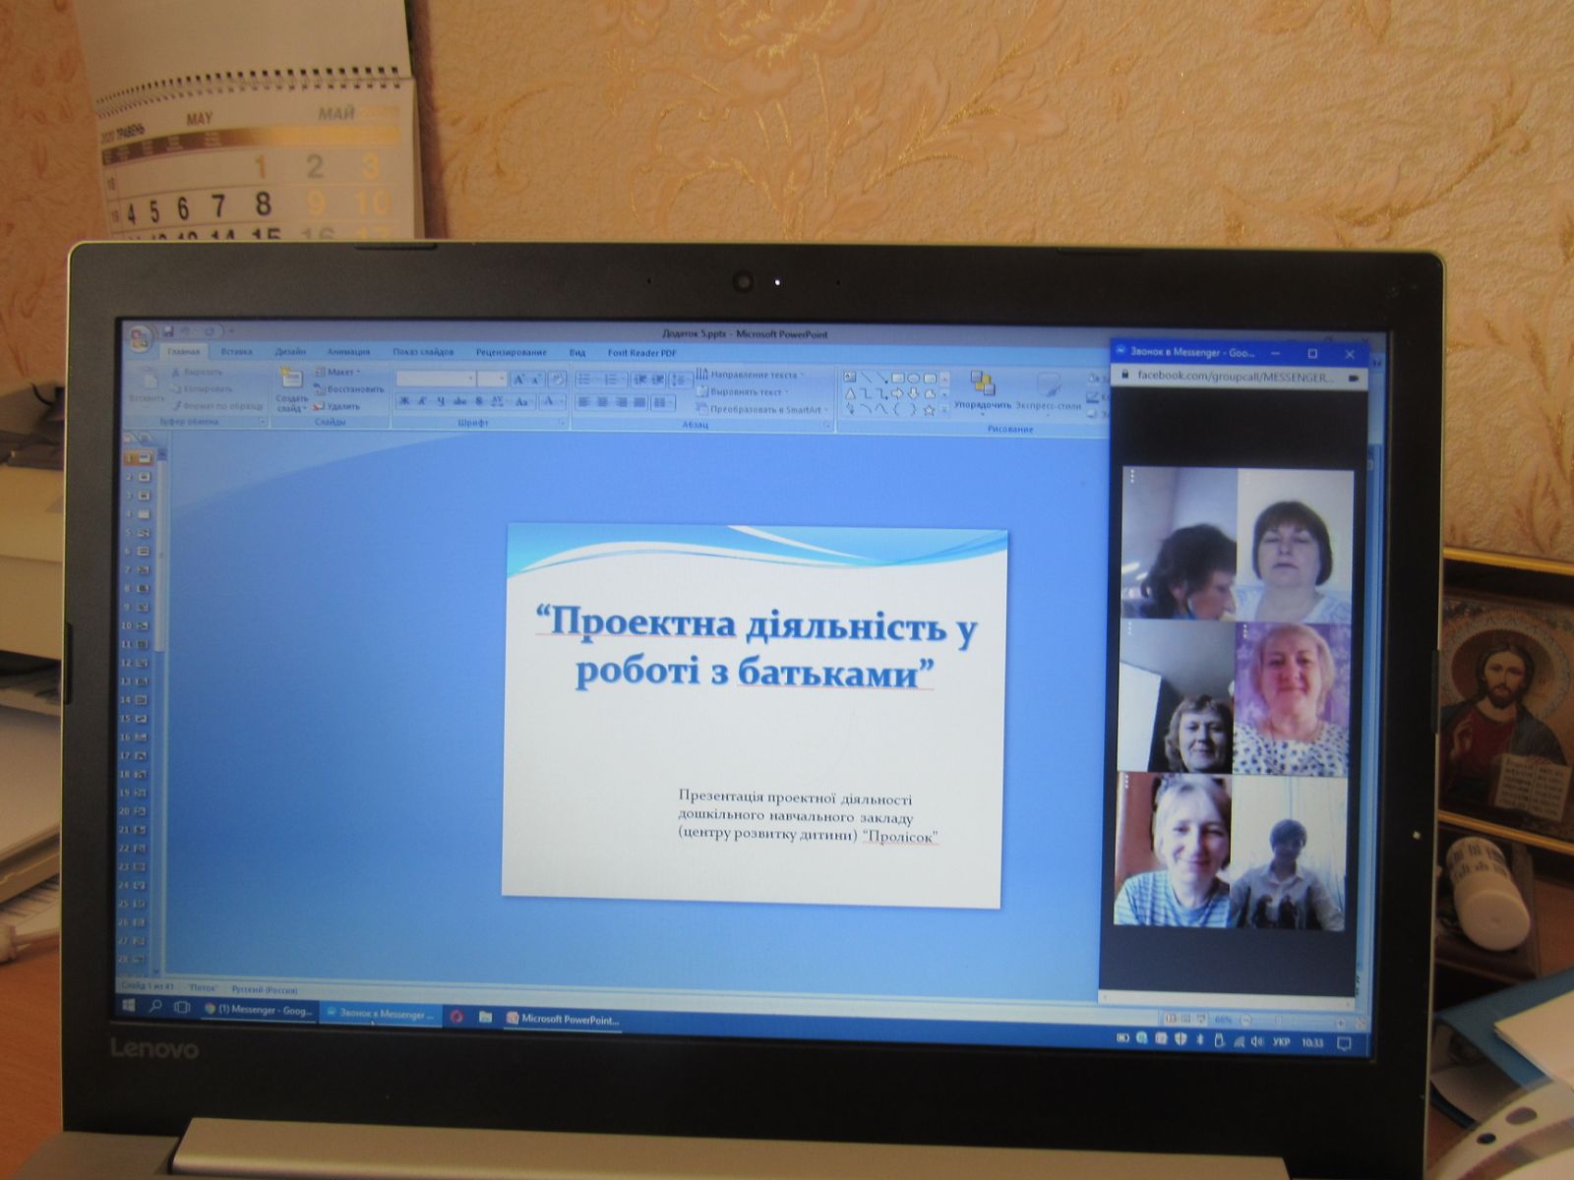Click the Clear Formatting icon
Image resolution: width=1574 pixels, height=1180 pixels.
click(557, 380)
